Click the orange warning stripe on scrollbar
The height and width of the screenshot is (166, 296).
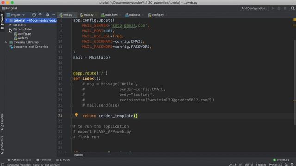pyautogui.click(x=294, y=101)
